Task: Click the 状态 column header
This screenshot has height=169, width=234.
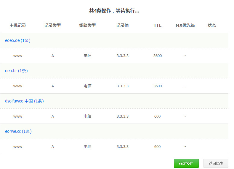Action: point(211,25)
